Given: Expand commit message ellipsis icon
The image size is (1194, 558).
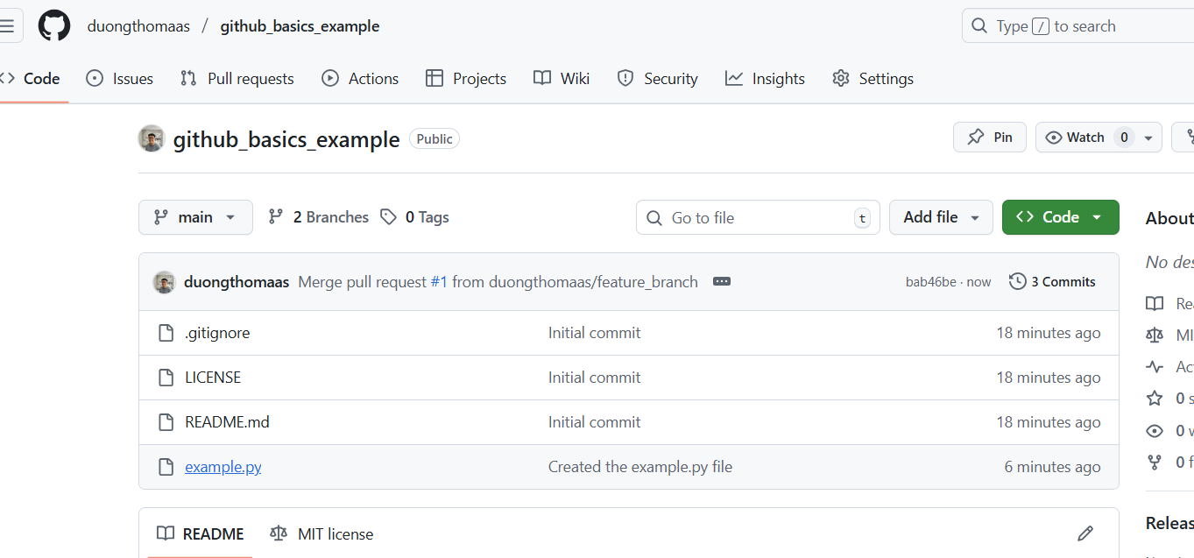Looking at the screenshot, I should click(722, 282).
